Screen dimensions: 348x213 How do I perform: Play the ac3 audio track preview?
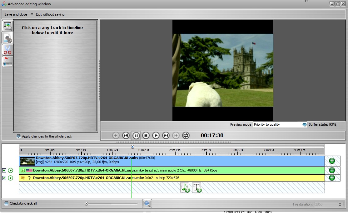pos(10,171)
